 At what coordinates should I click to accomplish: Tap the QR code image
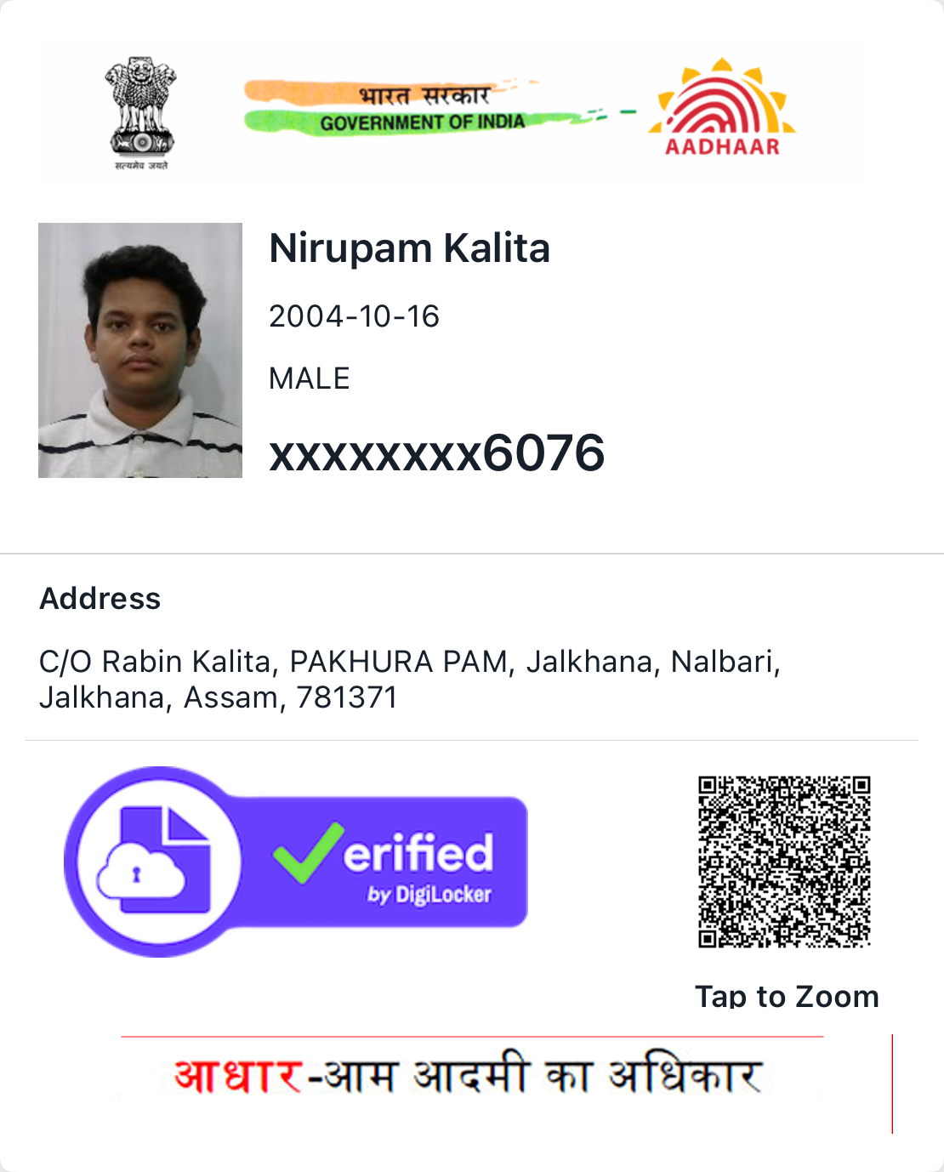[x=784, y=861]
